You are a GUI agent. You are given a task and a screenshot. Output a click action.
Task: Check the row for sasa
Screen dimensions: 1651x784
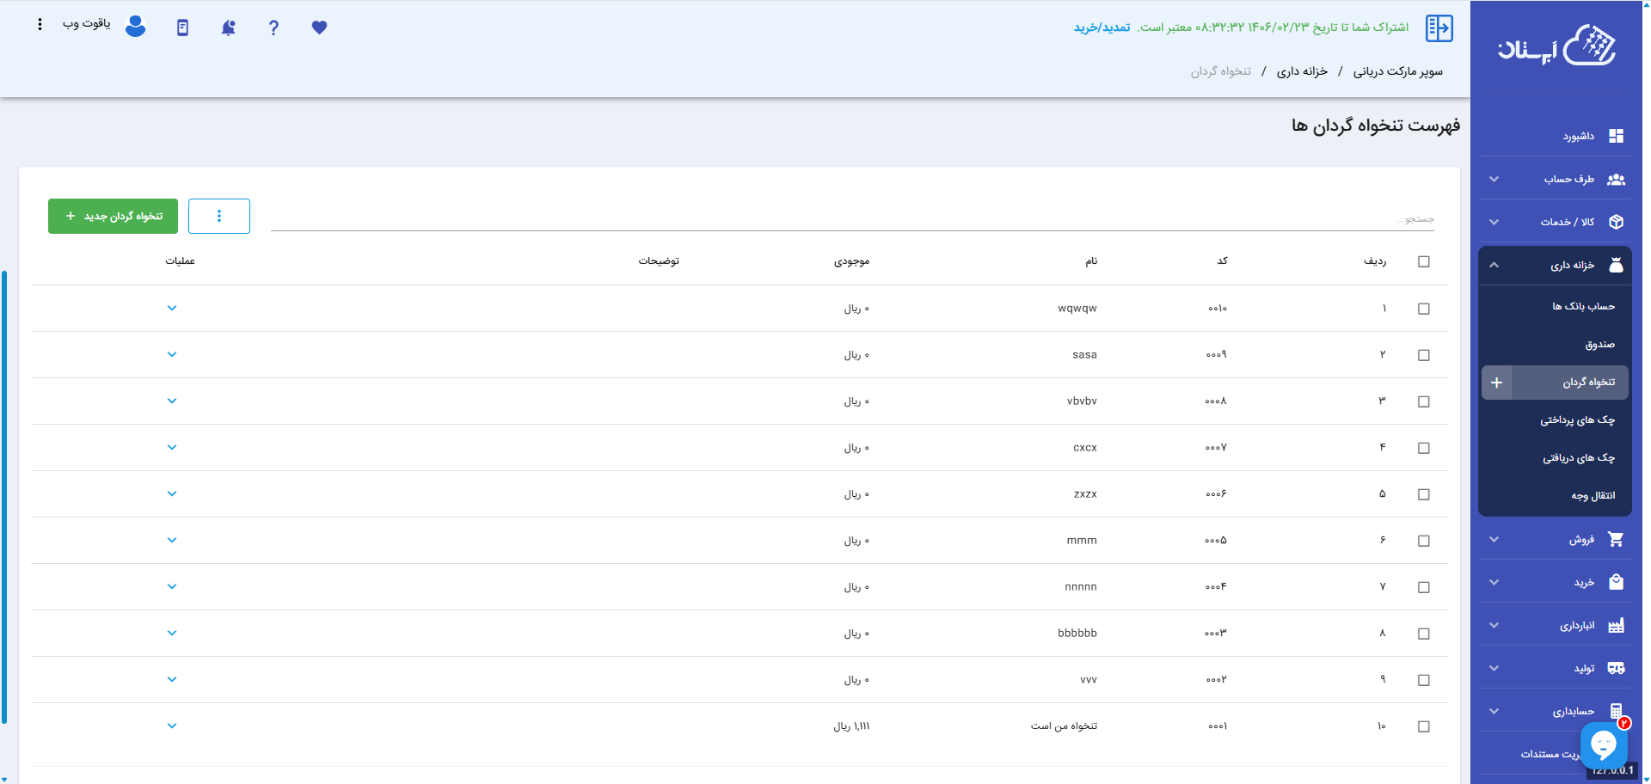click(x=1424, y=355)
